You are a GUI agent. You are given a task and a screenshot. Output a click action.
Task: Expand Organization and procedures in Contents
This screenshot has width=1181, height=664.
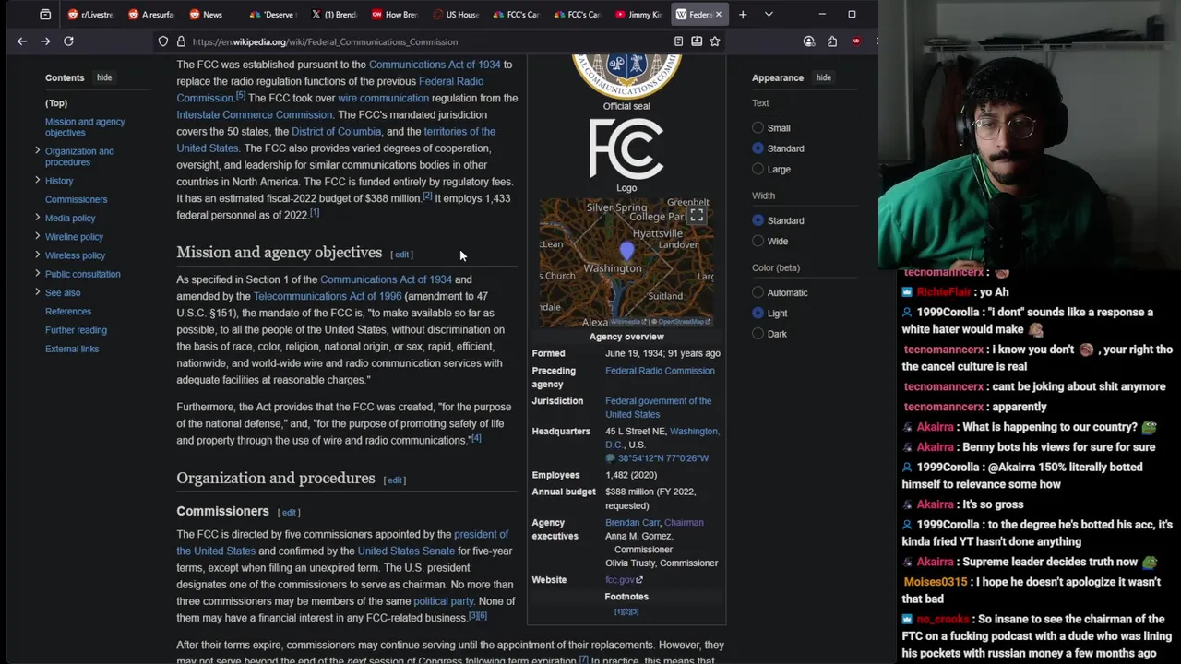[x=37, y=150]
